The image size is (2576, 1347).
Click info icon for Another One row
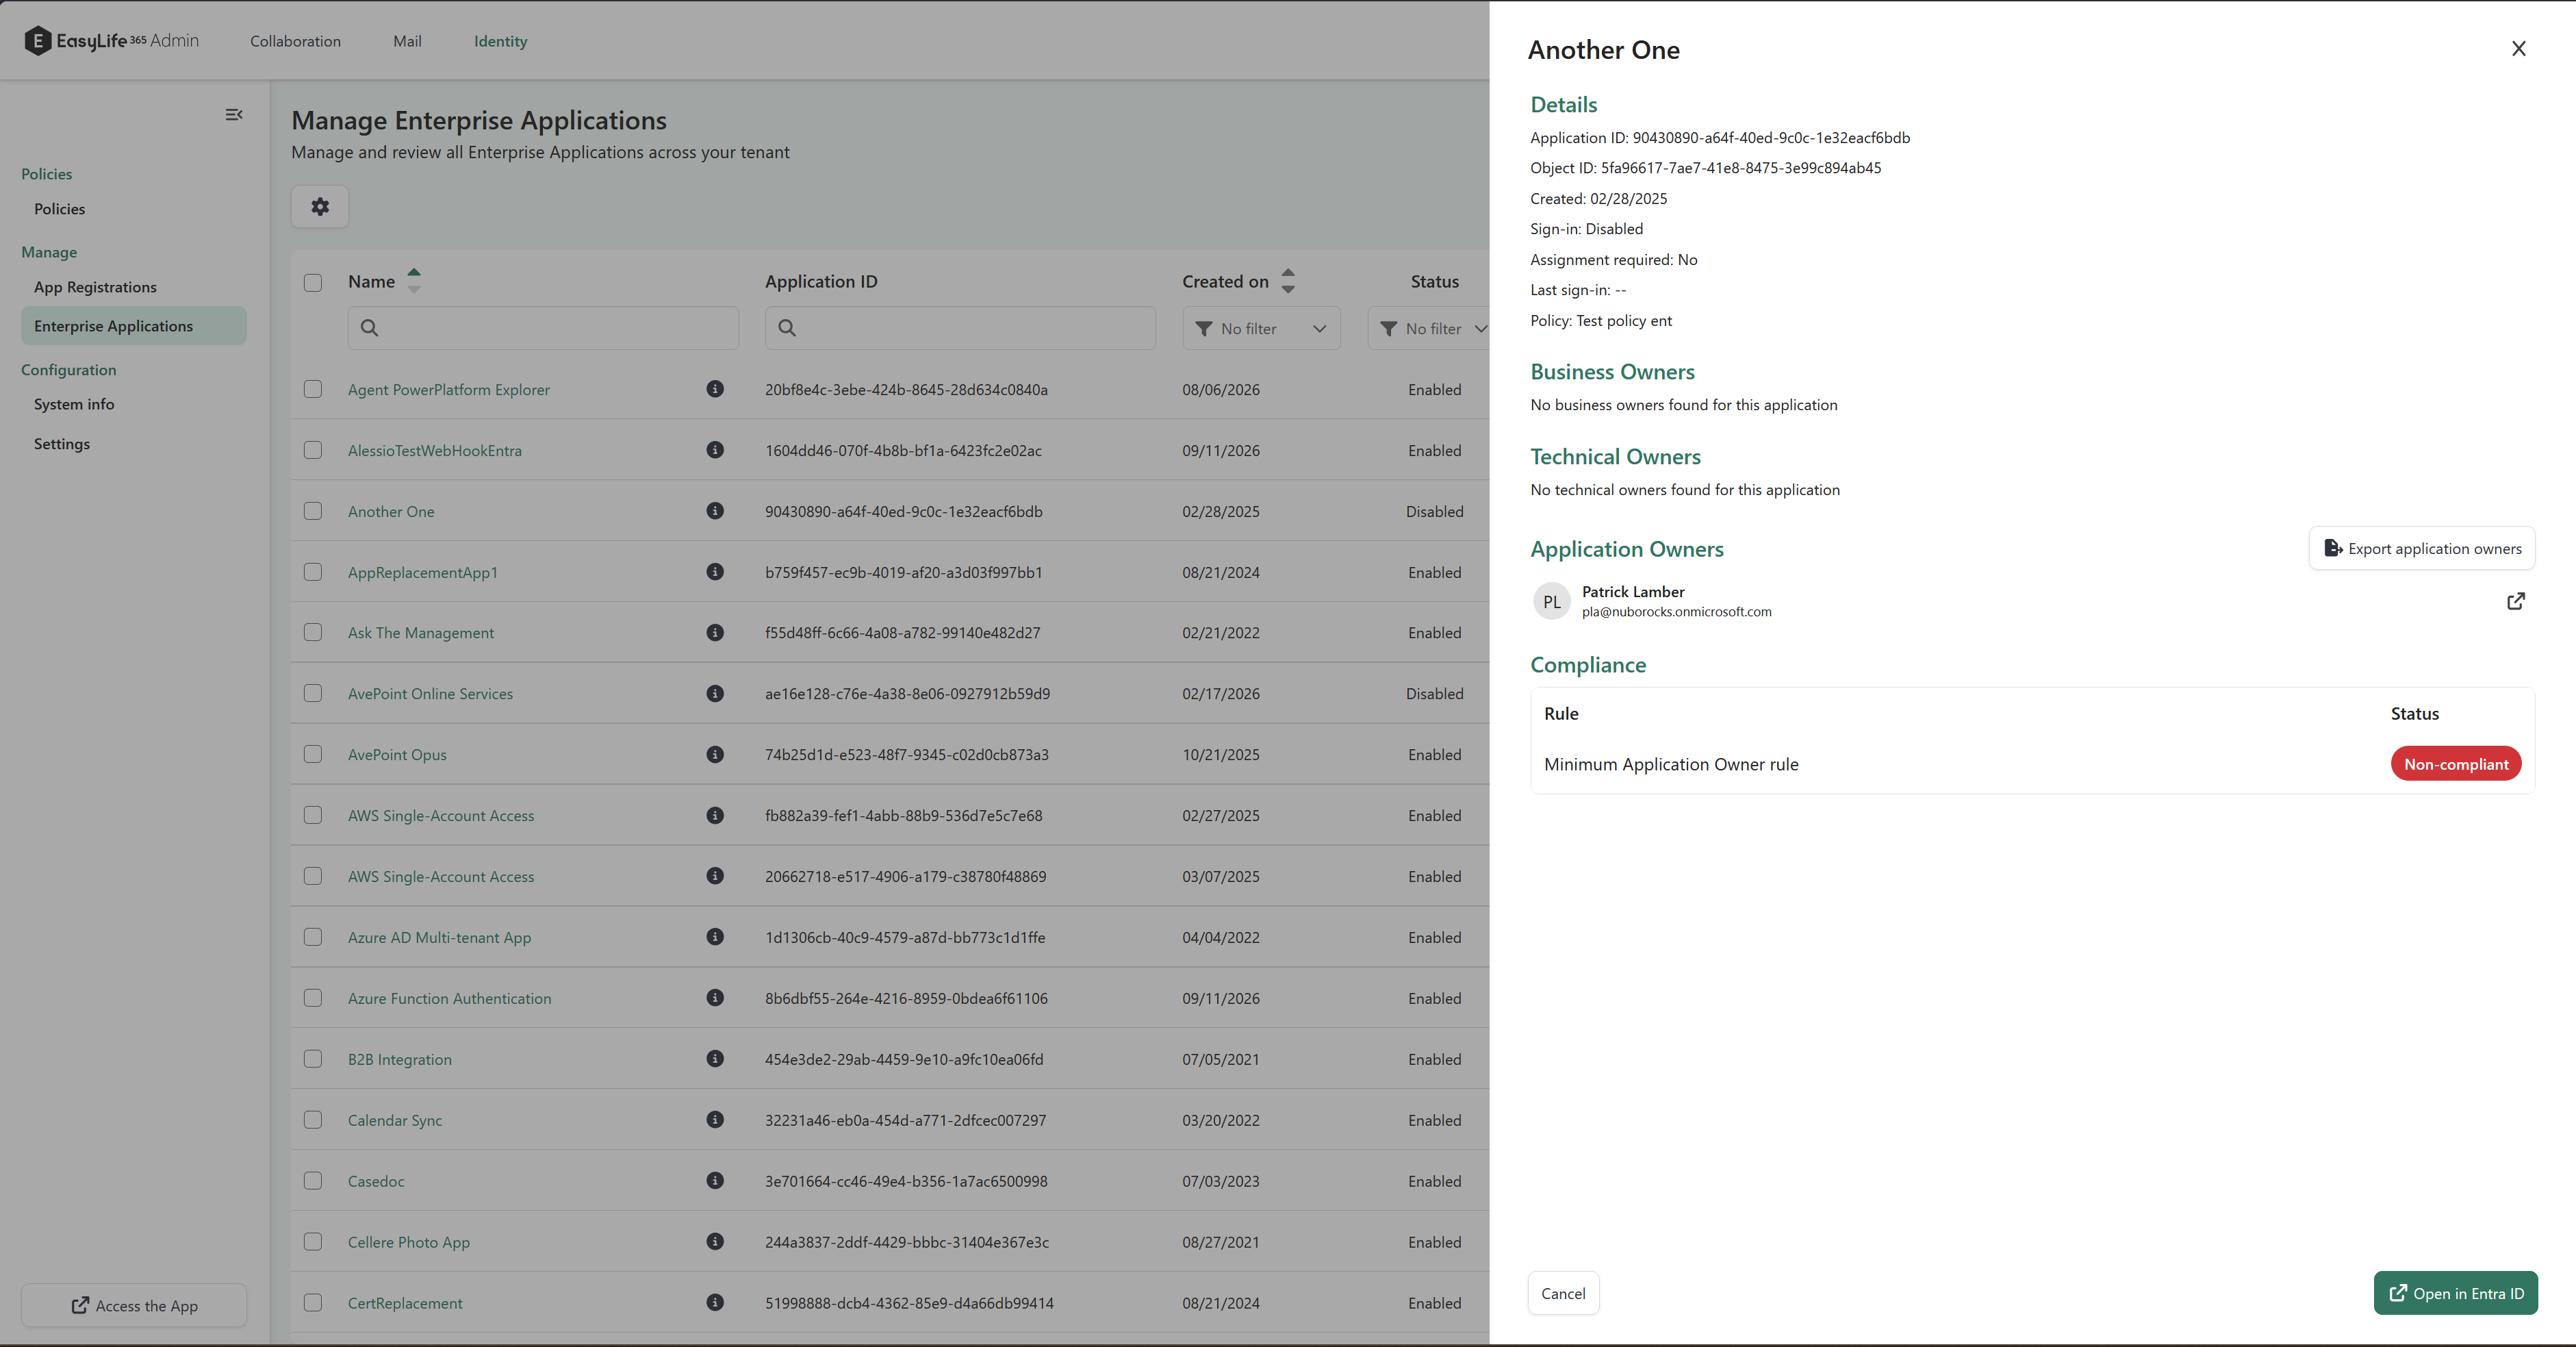715,511
